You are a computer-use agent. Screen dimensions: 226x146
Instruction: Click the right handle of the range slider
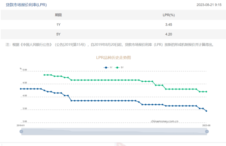(x=207, y=132)
